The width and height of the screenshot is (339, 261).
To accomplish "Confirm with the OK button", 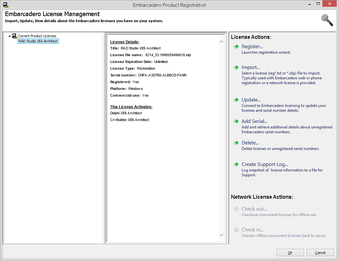I will (x=290, y=253).
